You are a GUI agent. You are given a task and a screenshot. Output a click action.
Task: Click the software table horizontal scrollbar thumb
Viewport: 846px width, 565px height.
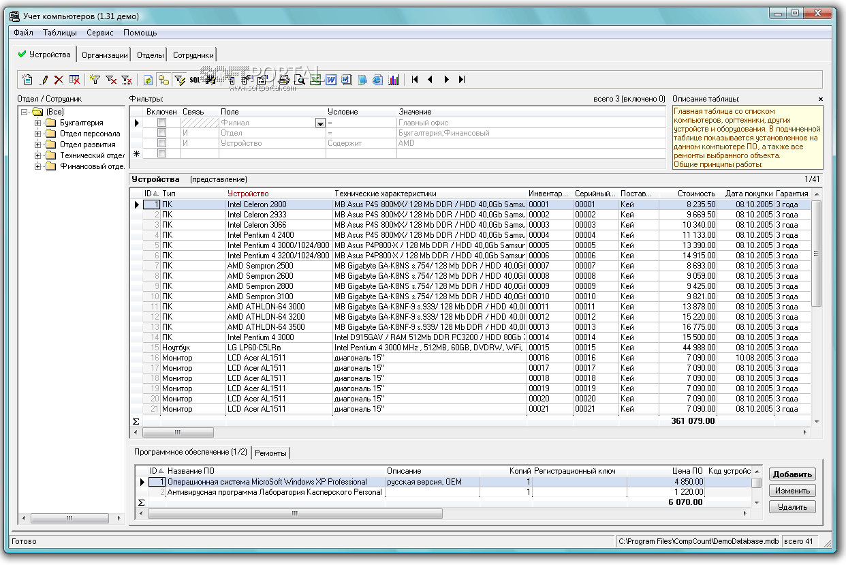[295, 513]
